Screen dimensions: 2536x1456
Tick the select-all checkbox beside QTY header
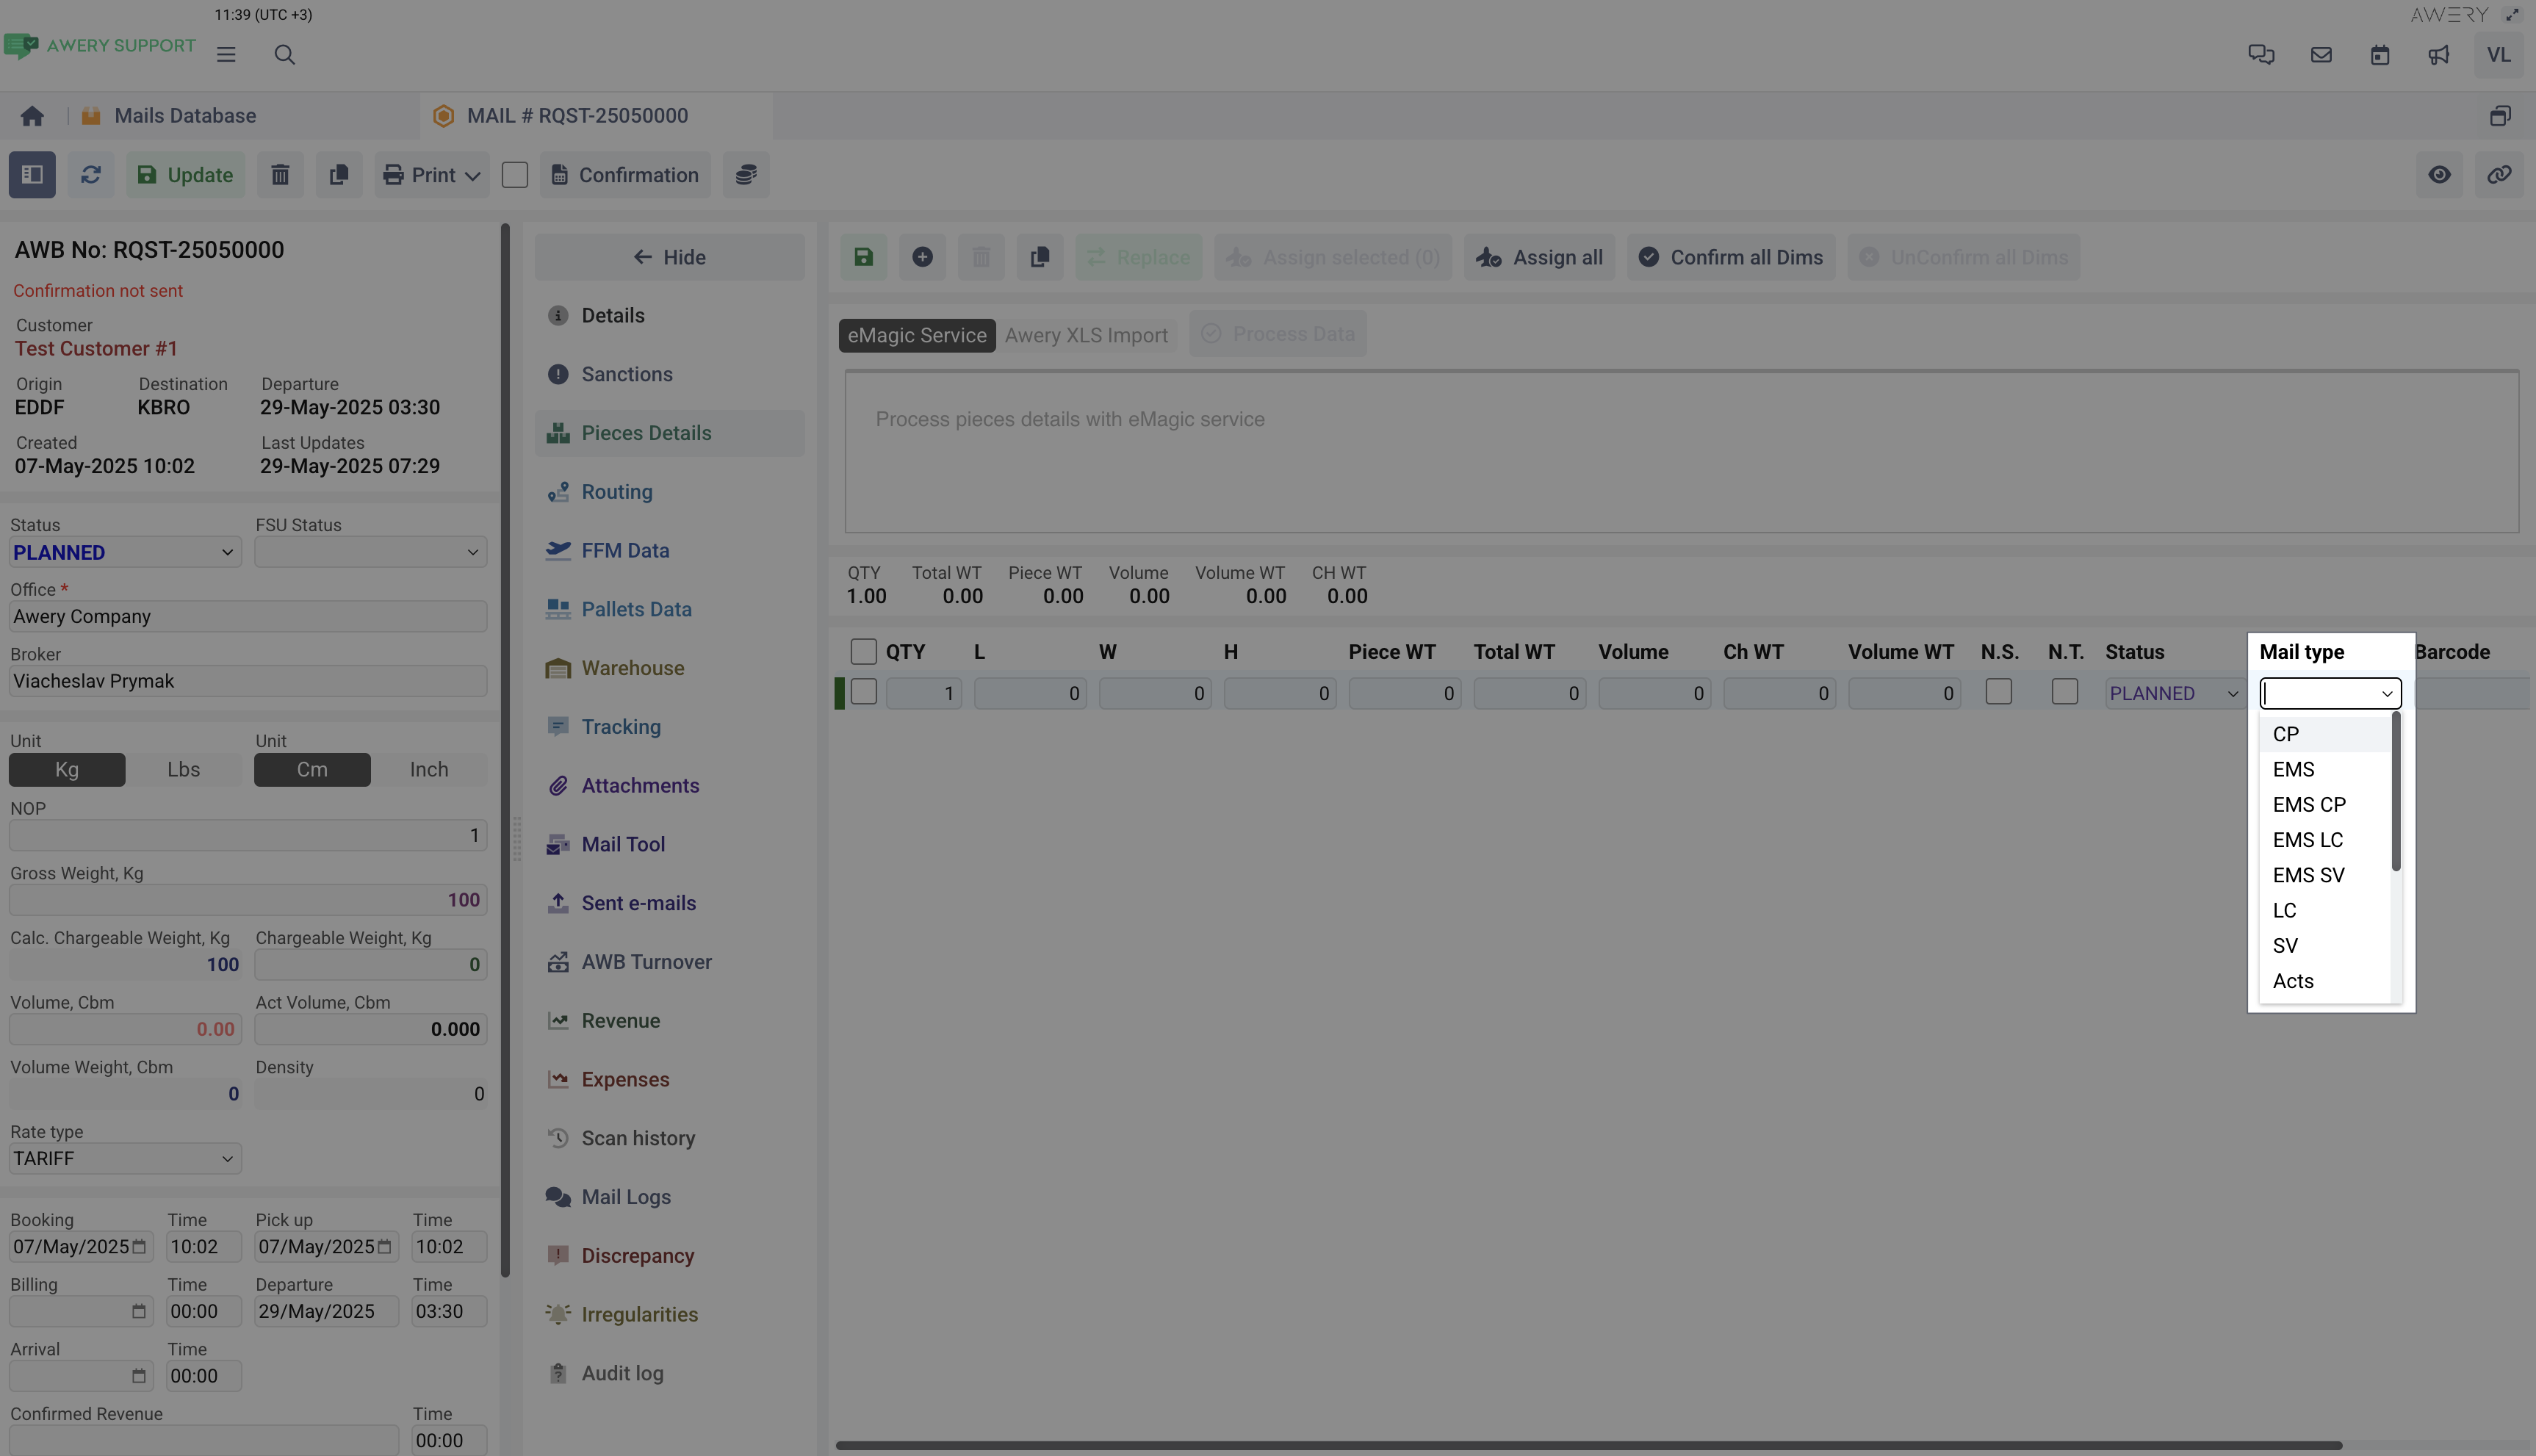(863, 652)
